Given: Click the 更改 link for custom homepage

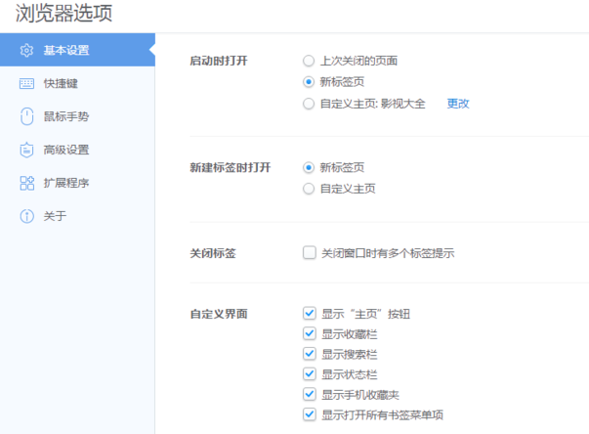Looking at the screenshot, I should 458,103.
